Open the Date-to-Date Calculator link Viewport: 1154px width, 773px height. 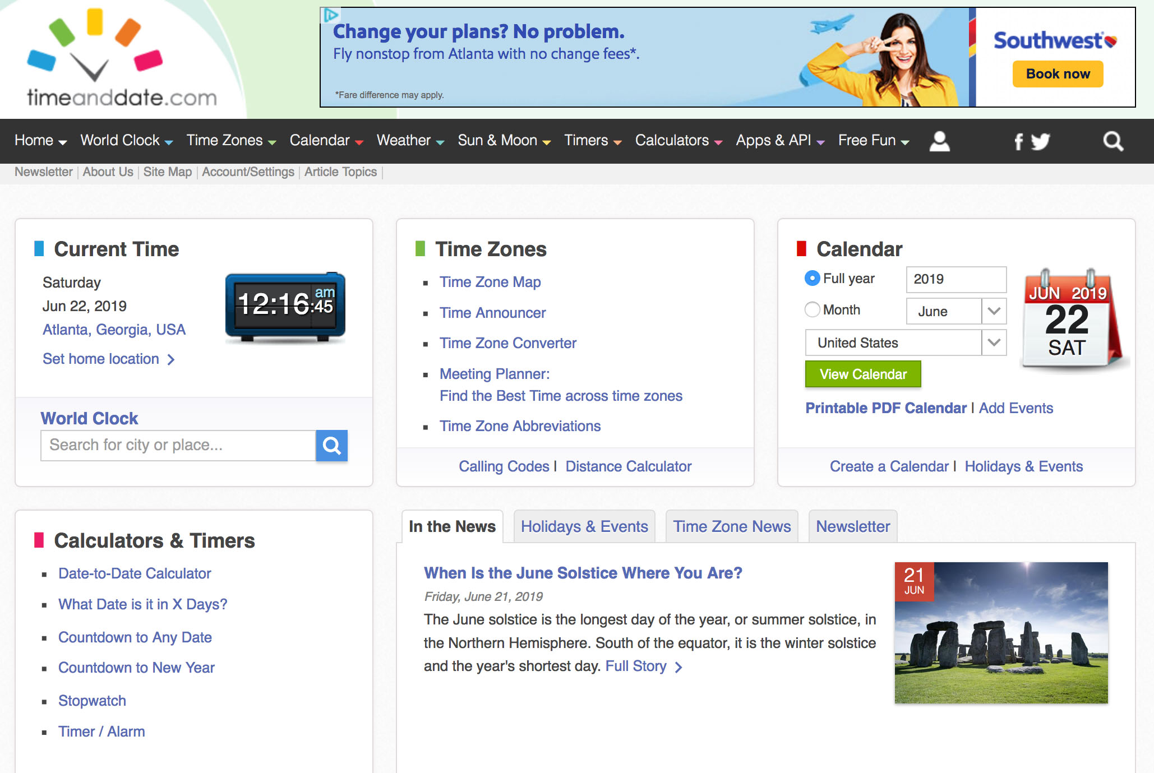pos(135,573)
